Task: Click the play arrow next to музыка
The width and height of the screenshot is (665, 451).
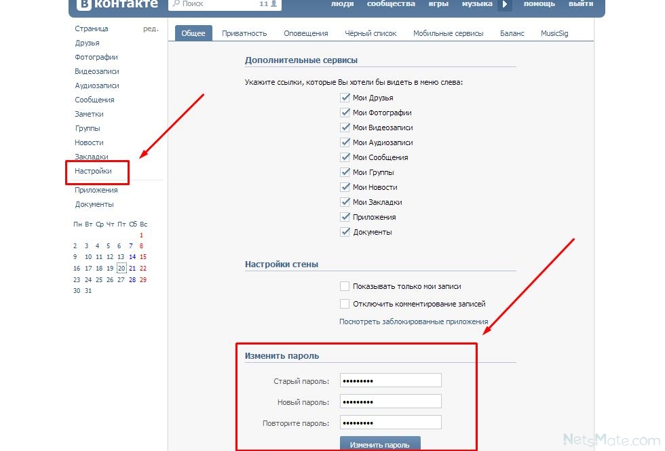Action: point(505,4)
